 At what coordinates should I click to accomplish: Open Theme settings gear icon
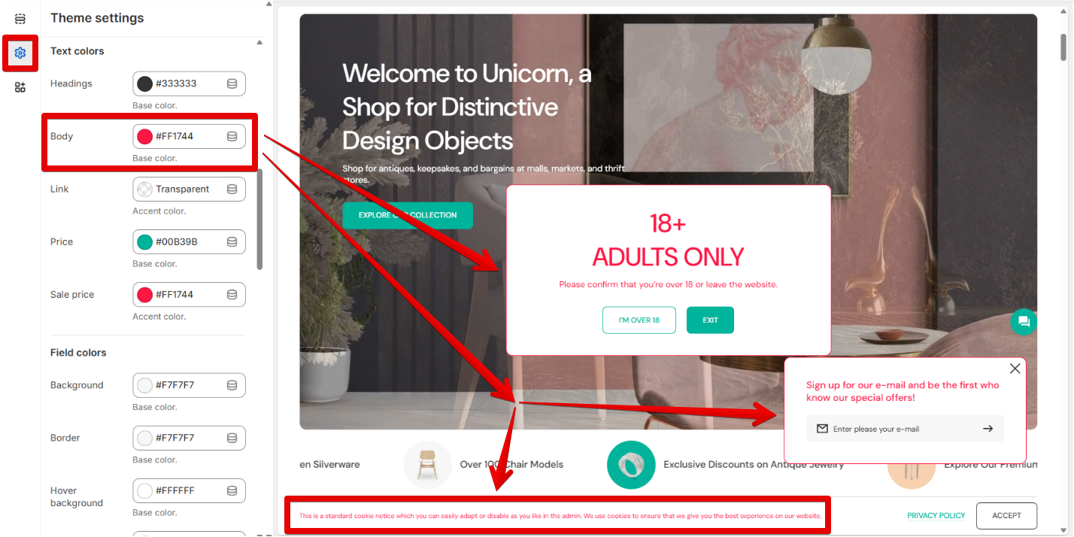20,53
